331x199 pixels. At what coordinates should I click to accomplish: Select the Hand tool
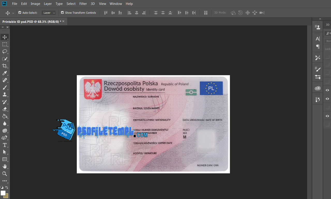(5, 166)
